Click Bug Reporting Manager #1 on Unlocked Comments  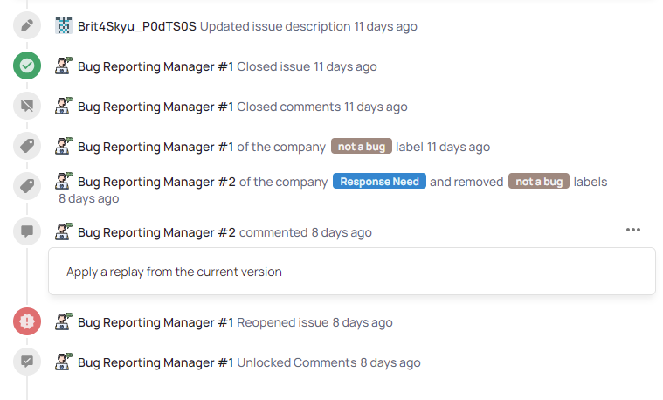pyautogui.click(x=155, y=362)
